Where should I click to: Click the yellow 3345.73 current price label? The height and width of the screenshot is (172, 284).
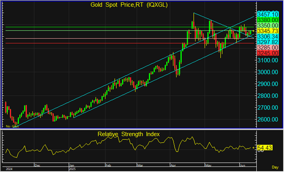[x=268, y=31]
